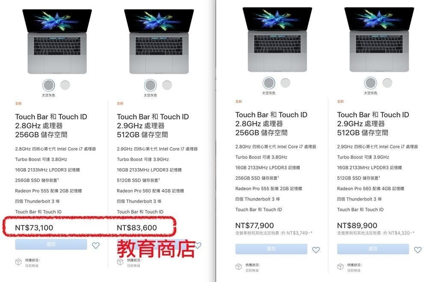Open the rightmost MacBook Pro product image

click(379, 39)
